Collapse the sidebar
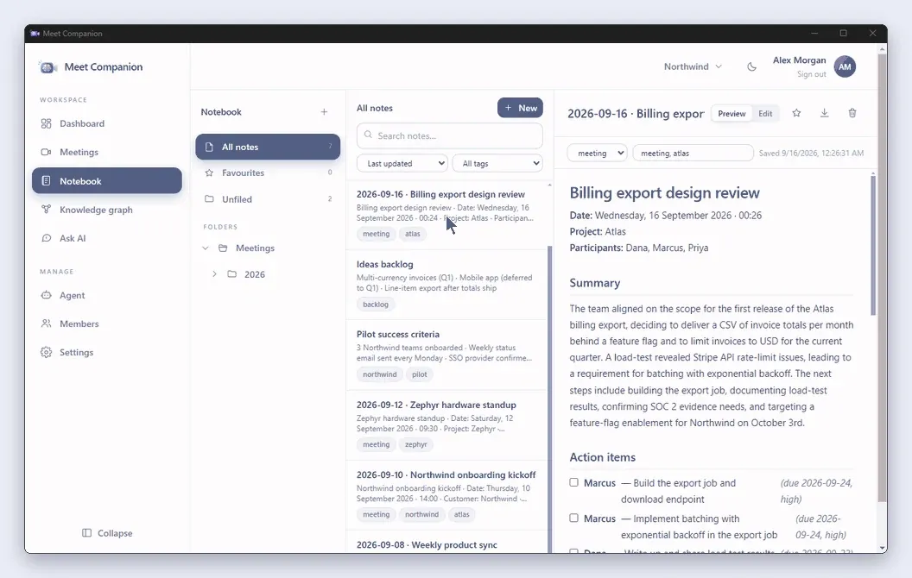This screenshot has height=578, width=912. point(107,532)
